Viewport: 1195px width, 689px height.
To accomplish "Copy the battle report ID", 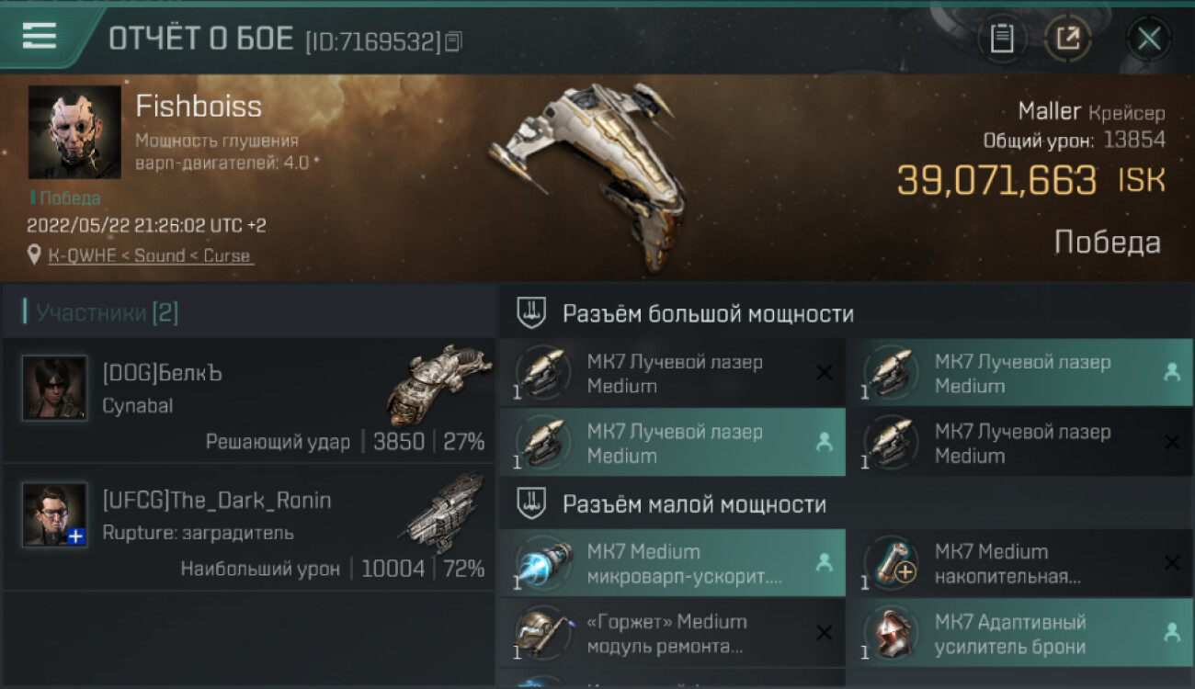I will (x=453, y=41).
